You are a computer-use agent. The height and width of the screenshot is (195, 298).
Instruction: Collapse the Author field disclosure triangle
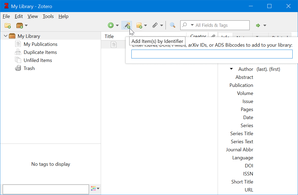tap(231, 69)
